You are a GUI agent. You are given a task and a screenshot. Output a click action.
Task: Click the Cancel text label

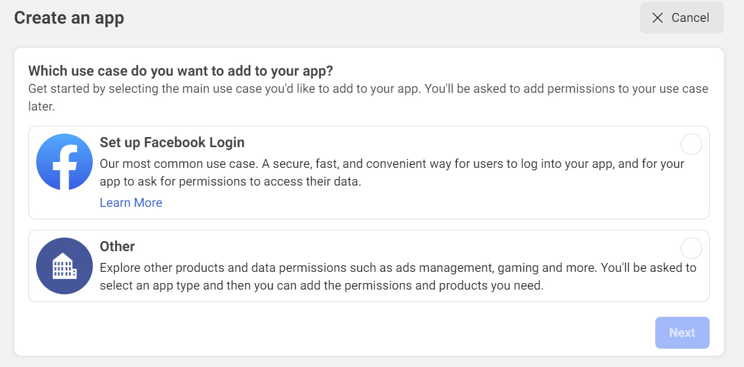[690, 18]
